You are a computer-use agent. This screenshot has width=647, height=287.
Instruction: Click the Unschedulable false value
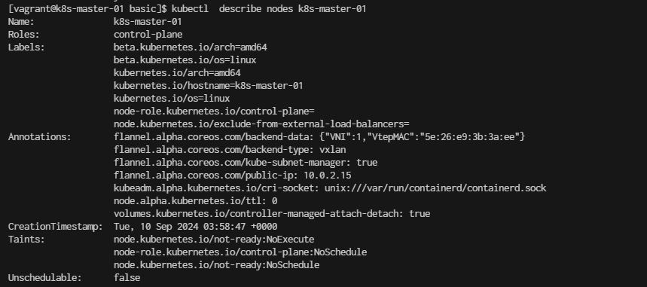click(127, 277)
